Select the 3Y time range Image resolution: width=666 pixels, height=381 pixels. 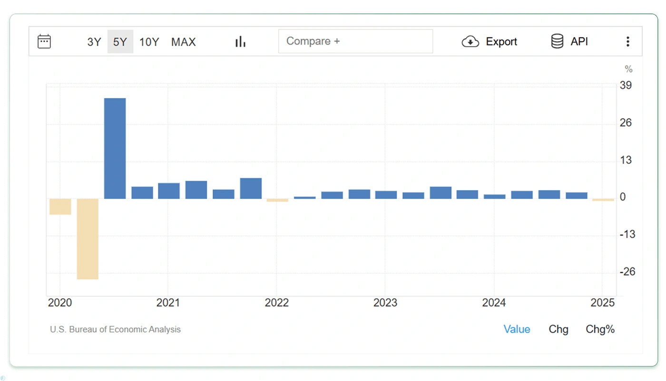[x=94, y=42]
